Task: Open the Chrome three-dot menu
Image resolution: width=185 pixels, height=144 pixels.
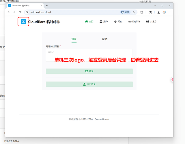Action: (170, 12)
